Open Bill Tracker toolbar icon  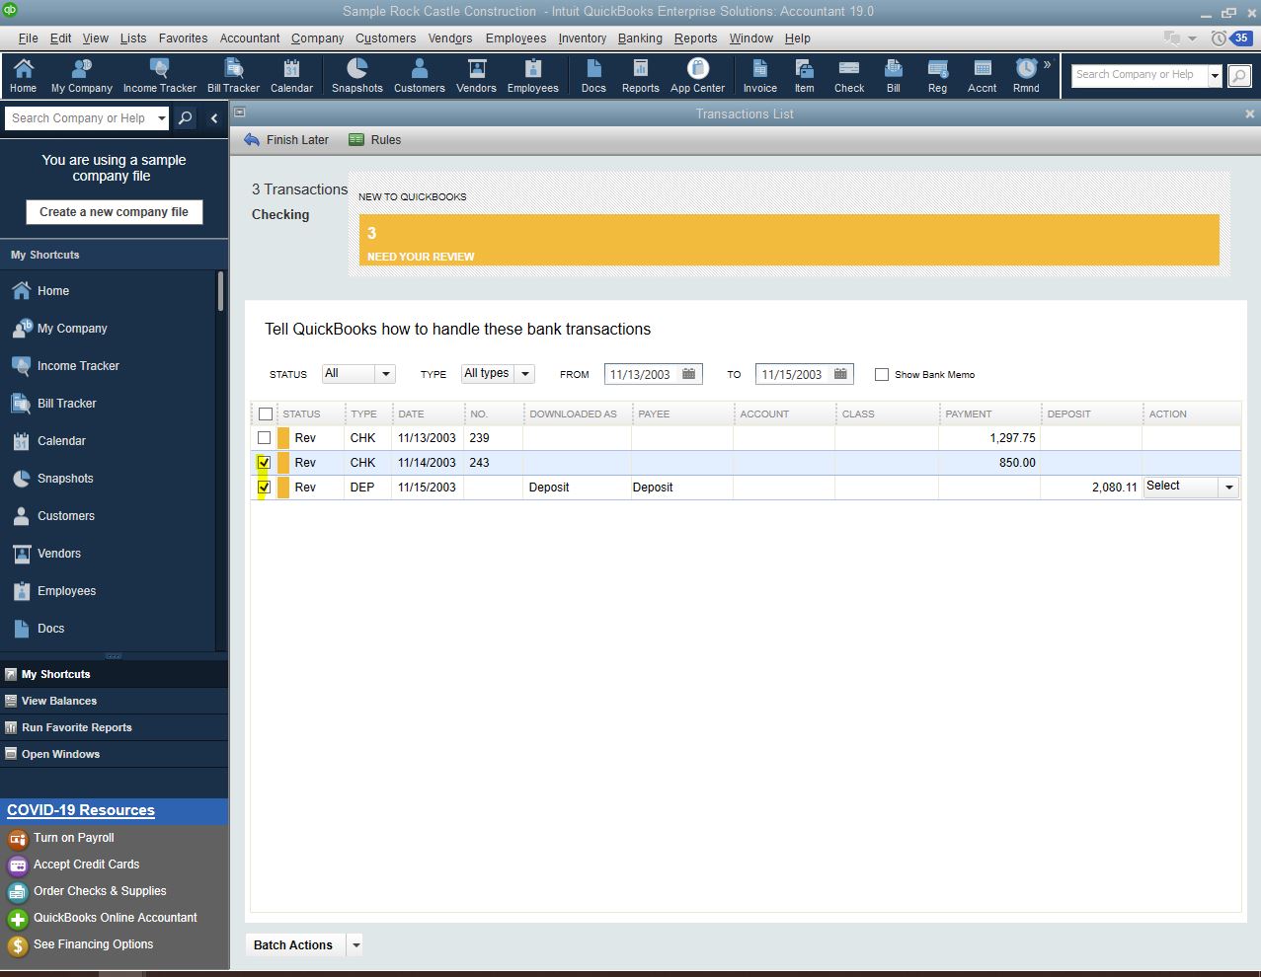tap(233, 75)
